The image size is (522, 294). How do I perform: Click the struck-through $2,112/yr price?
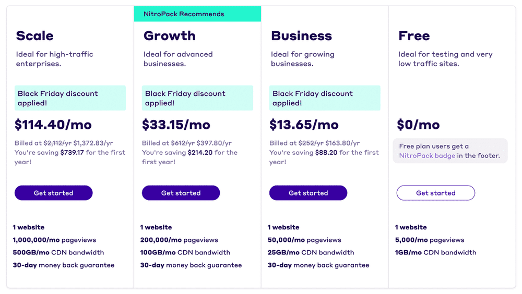(57, 143)
